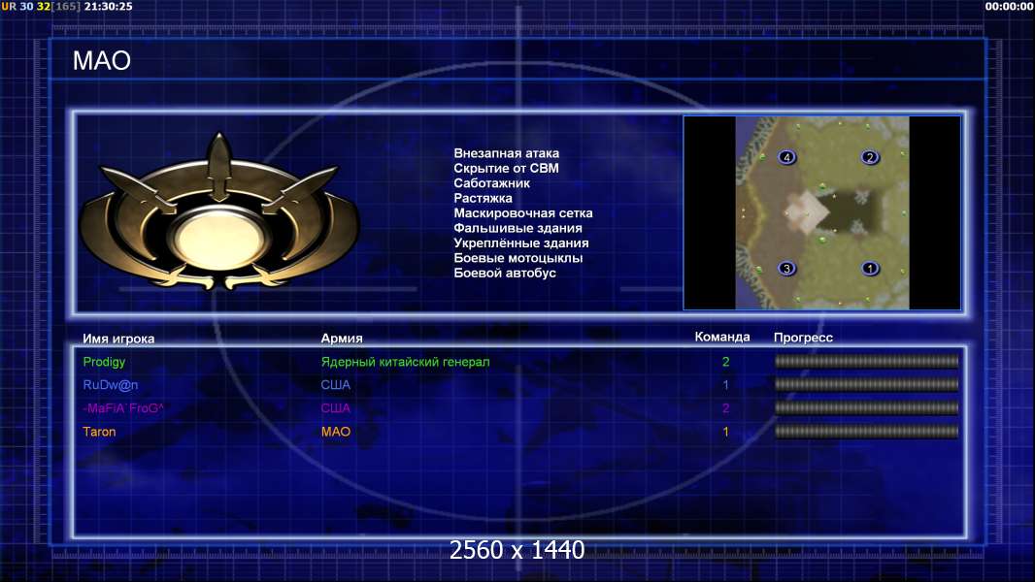1035x582 pixels.
Task: Click army 'Ядерный китайский генерал'
Action: (405, 362)
